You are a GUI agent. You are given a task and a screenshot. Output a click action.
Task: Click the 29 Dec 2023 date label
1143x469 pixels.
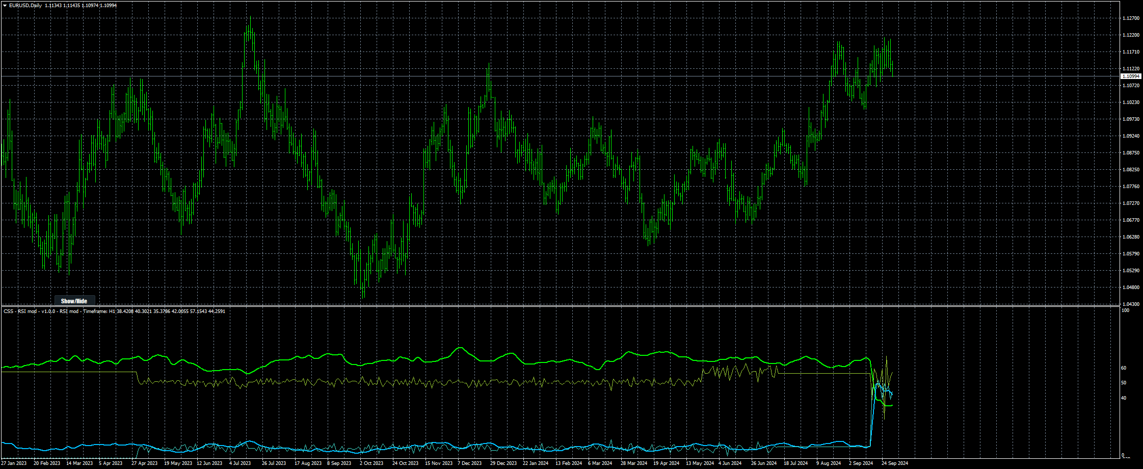click(x=503, y=463)
